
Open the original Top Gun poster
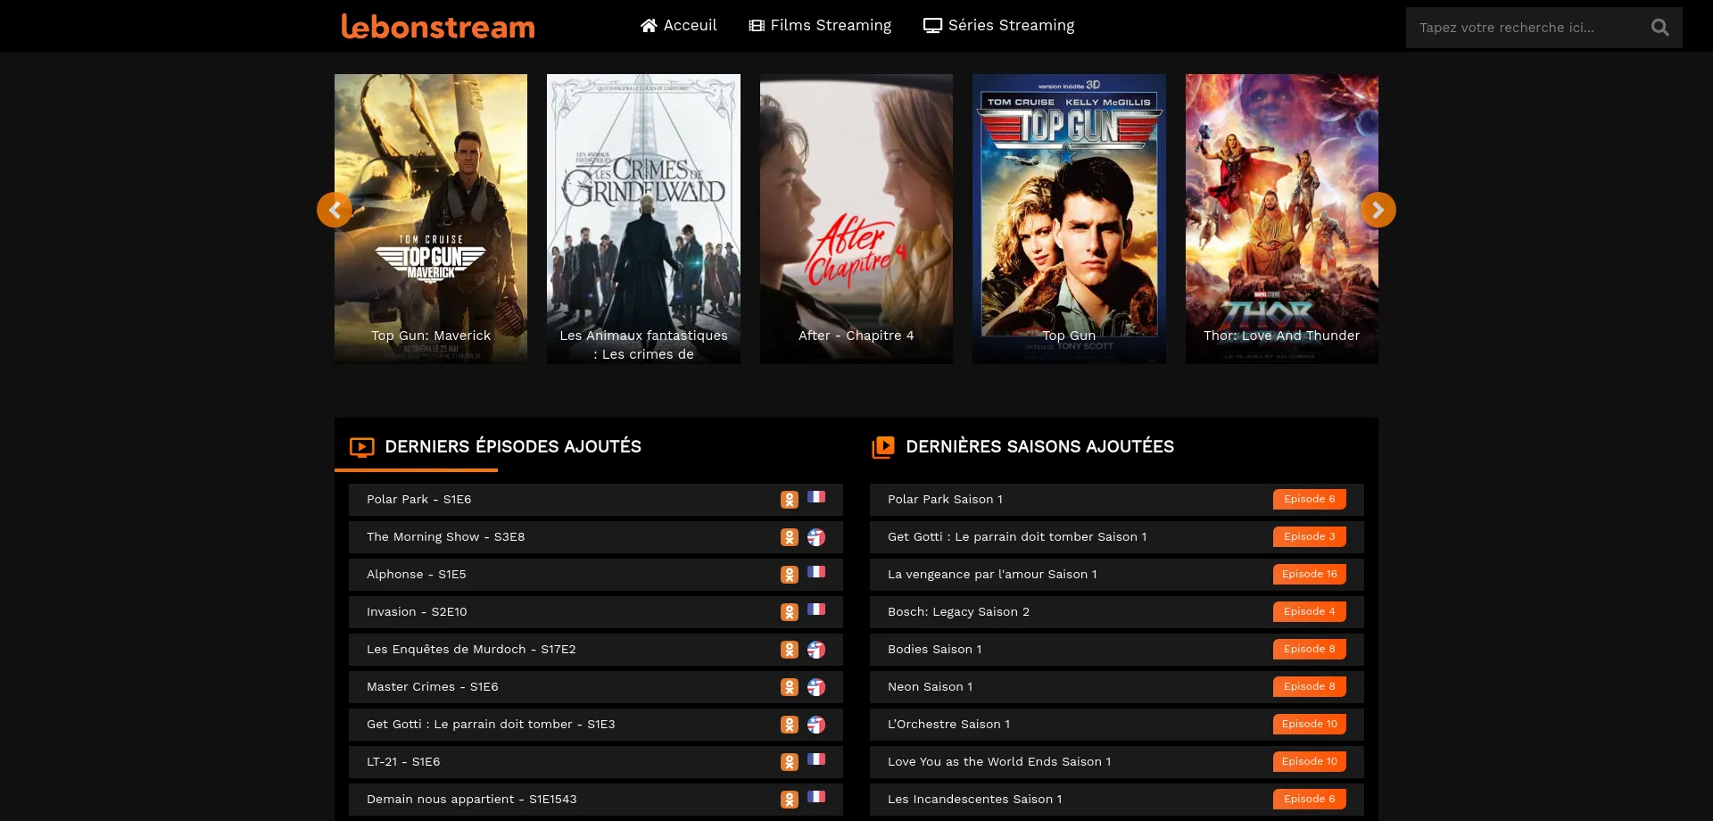[1069, 219]
